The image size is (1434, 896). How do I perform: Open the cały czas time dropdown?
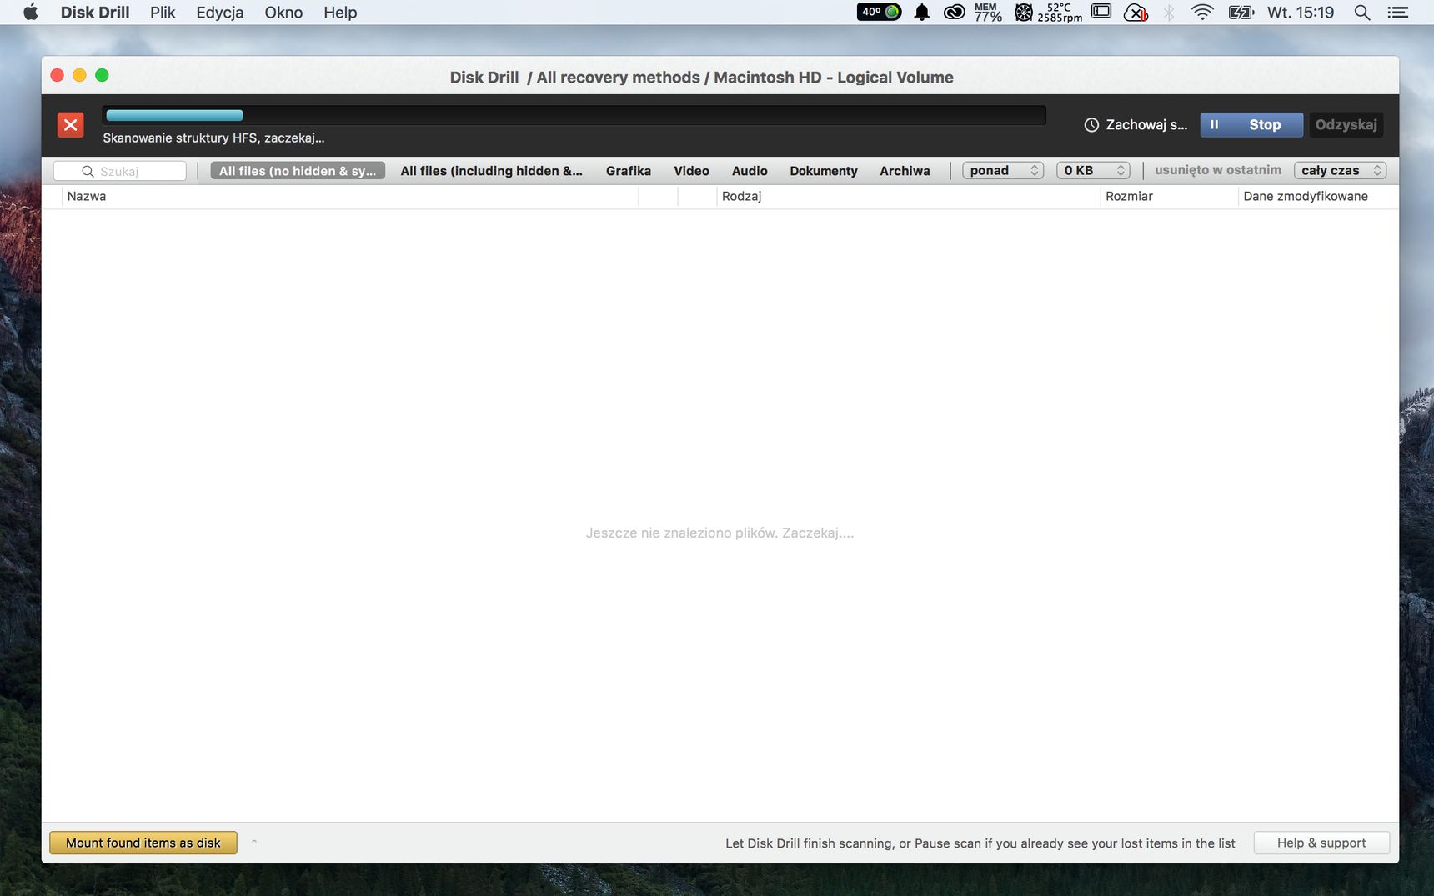coord(1340,170)
